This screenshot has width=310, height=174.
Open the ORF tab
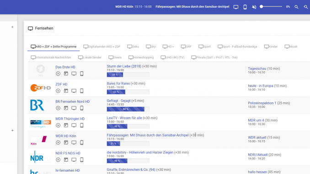pos(186,47)
